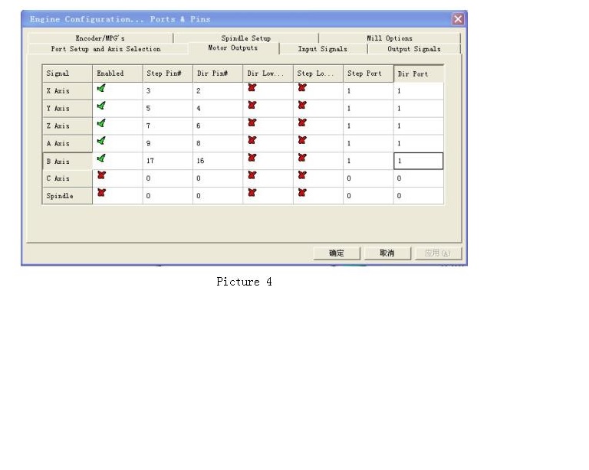Click the Spindle row label
The height and width of the screenshot is (470, 589).
click(67, 196)
